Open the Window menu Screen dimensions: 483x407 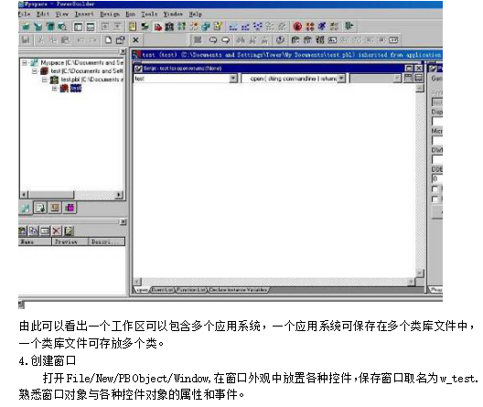(173, 14)
